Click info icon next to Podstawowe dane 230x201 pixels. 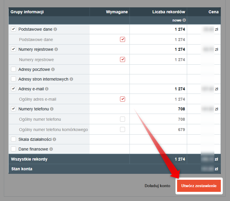pos(55,29)
